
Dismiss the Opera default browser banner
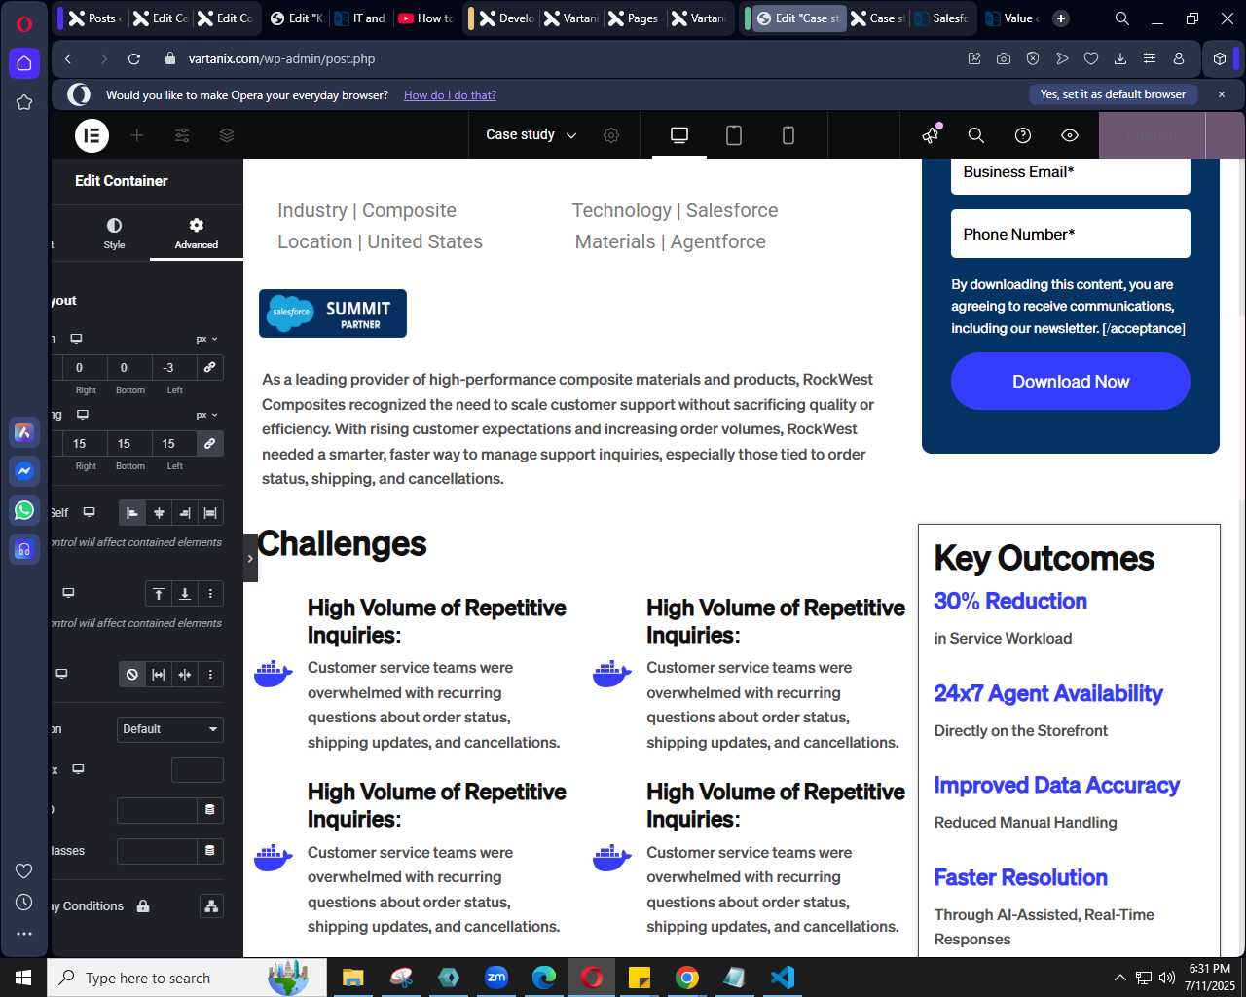[1222, 94]
